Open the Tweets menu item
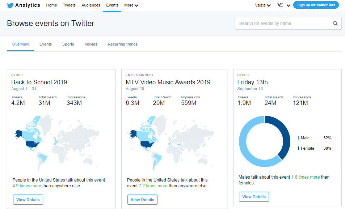 click(x=69, y=5)
